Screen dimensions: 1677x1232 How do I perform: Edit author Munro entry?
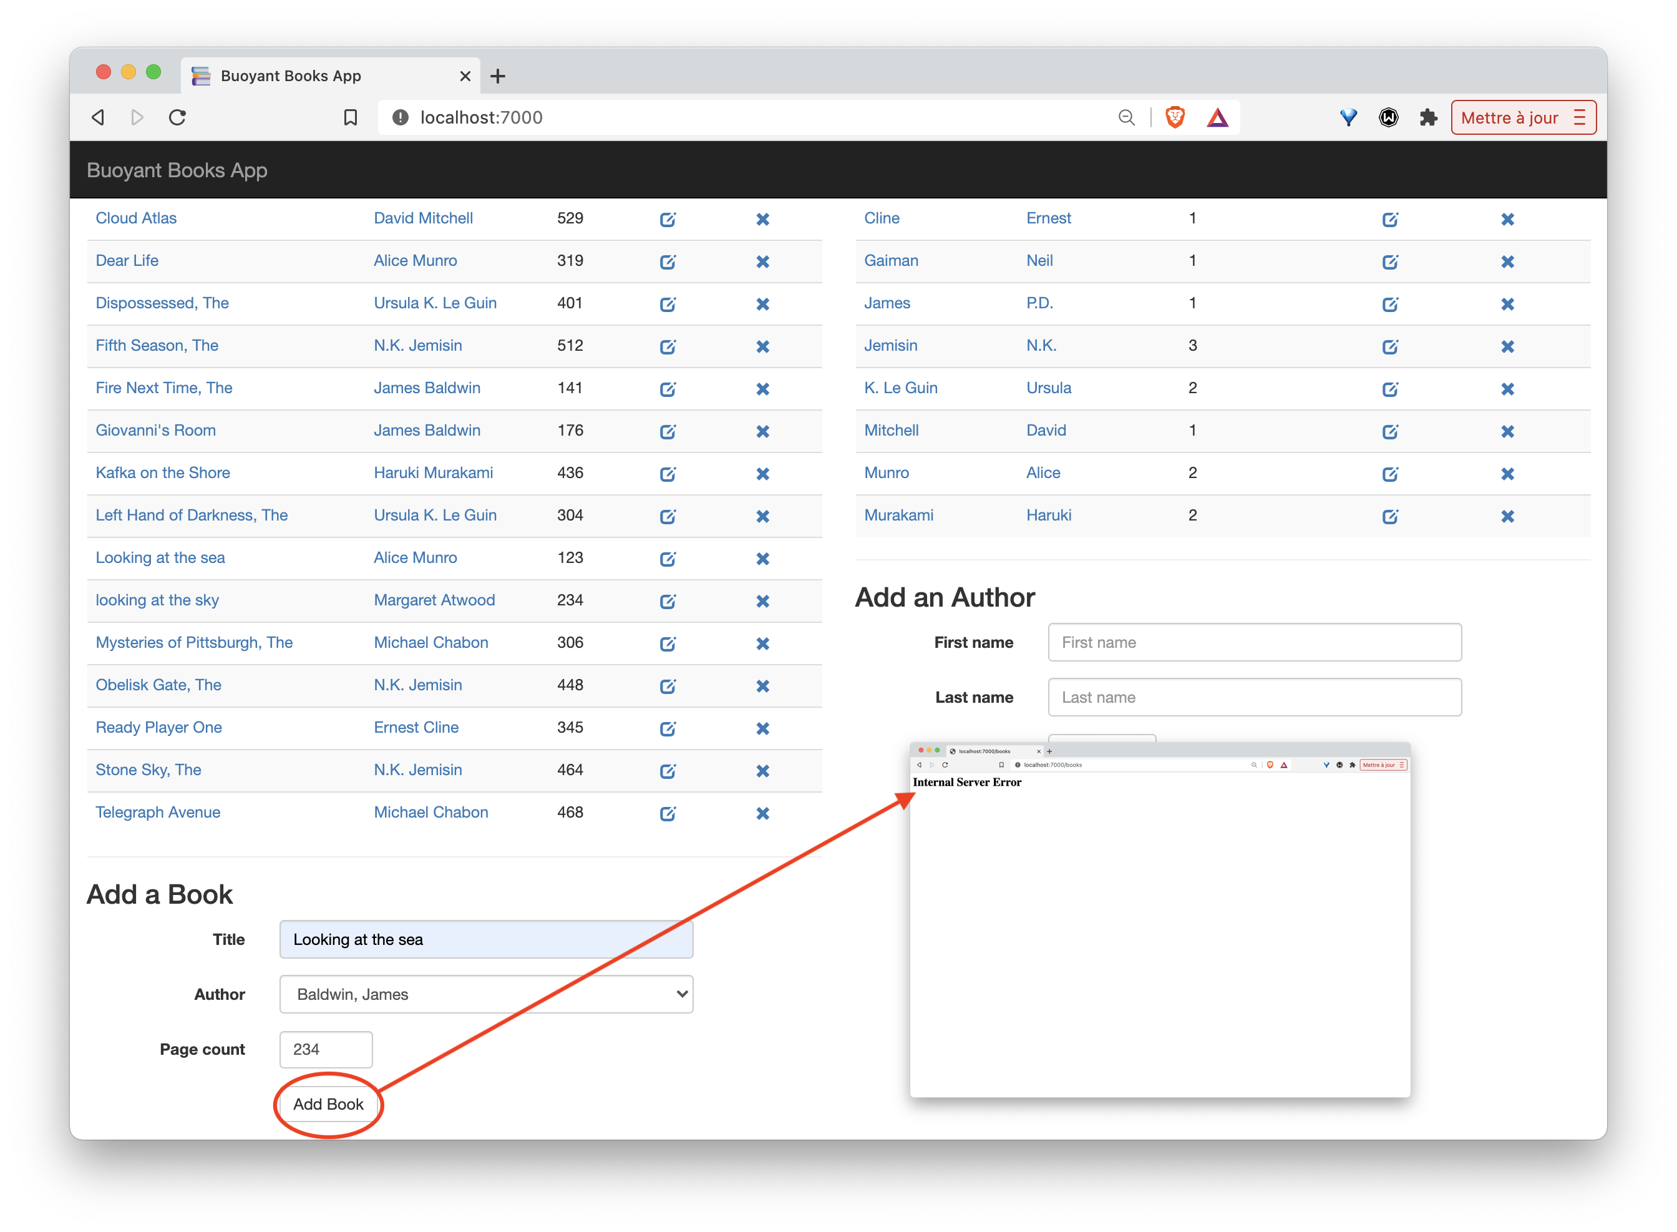coord(1389,474)
